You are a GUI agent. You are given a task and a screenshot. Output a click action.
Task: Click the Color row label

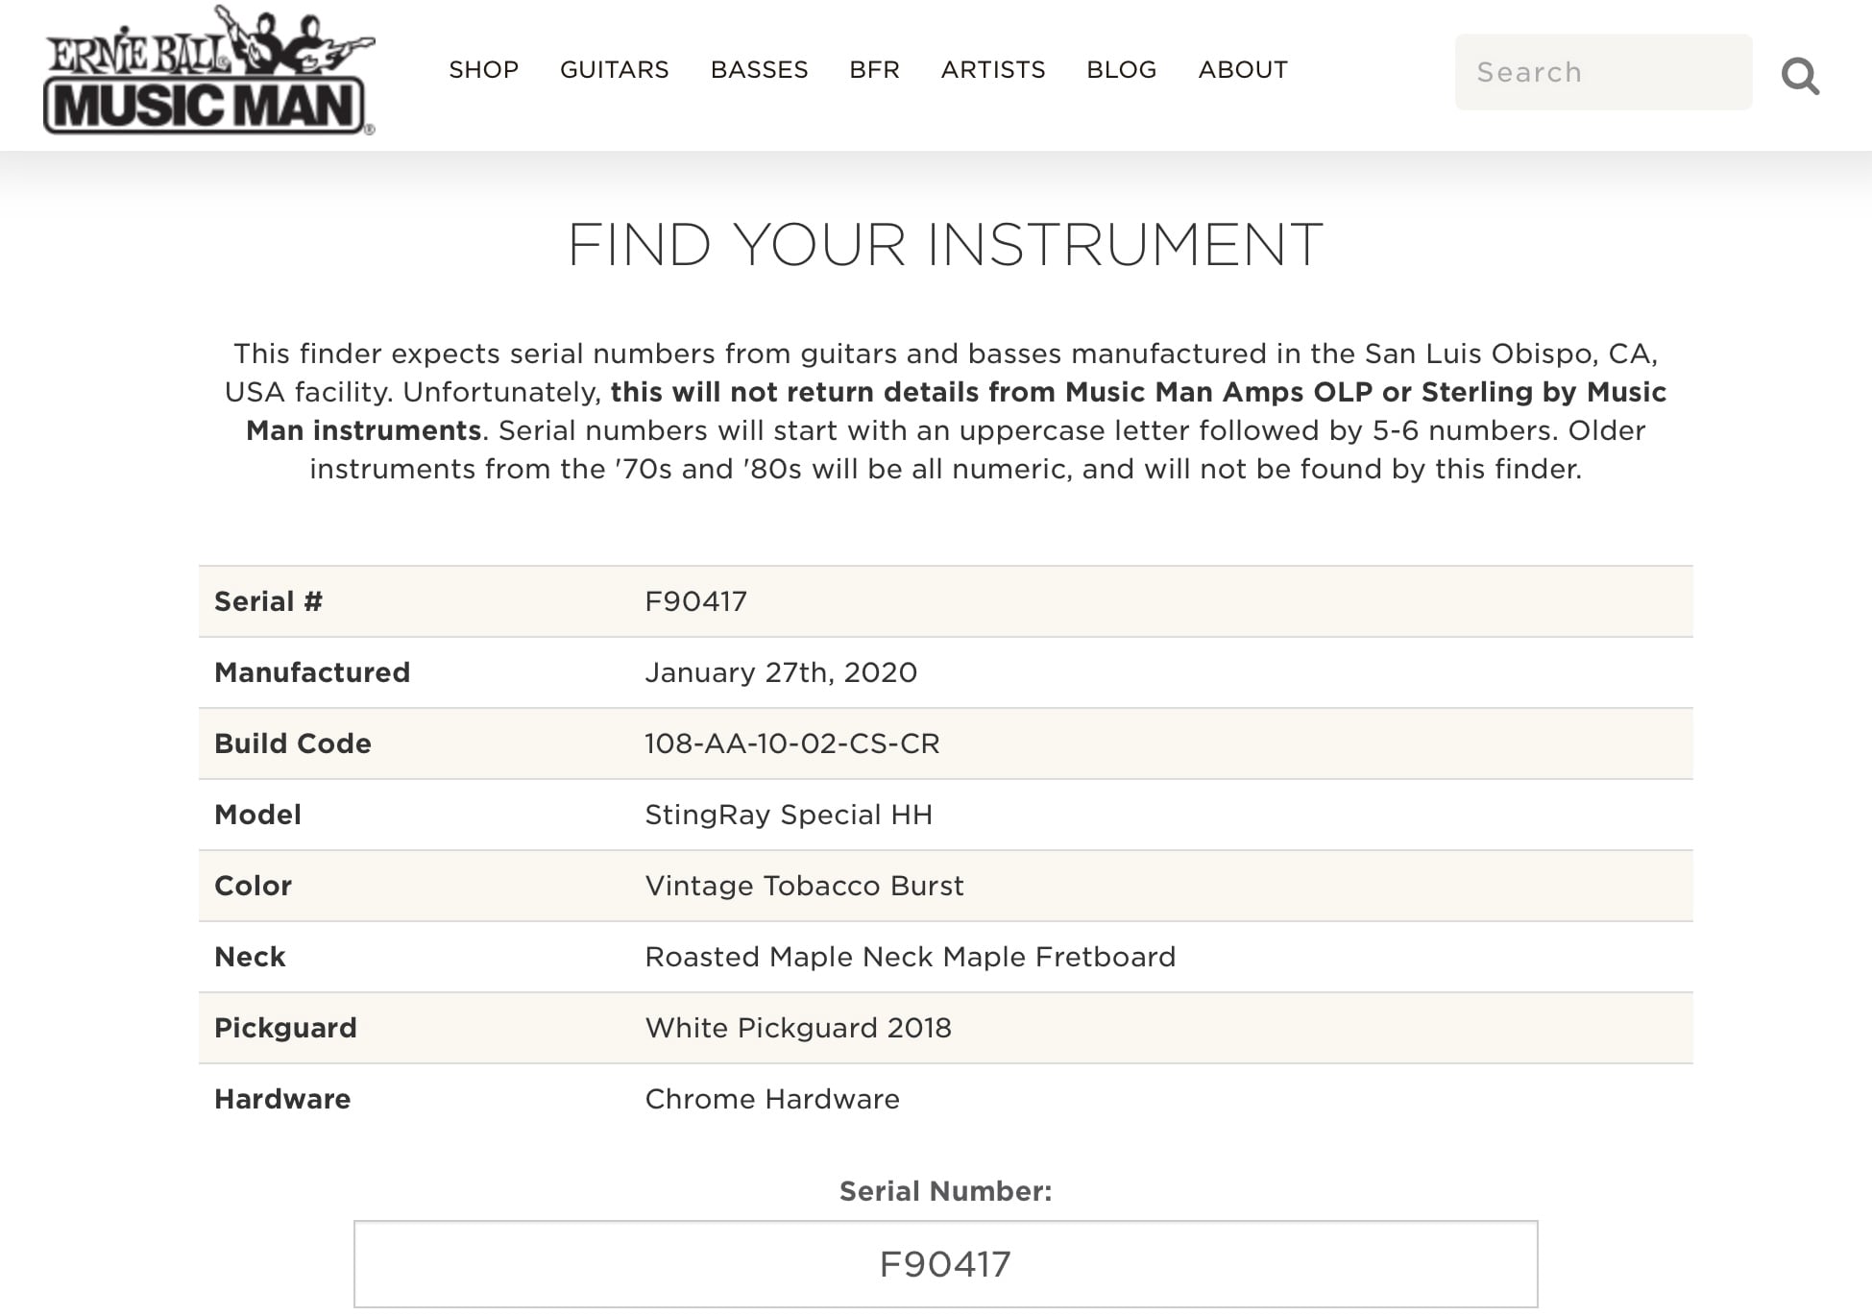(253, 886)
